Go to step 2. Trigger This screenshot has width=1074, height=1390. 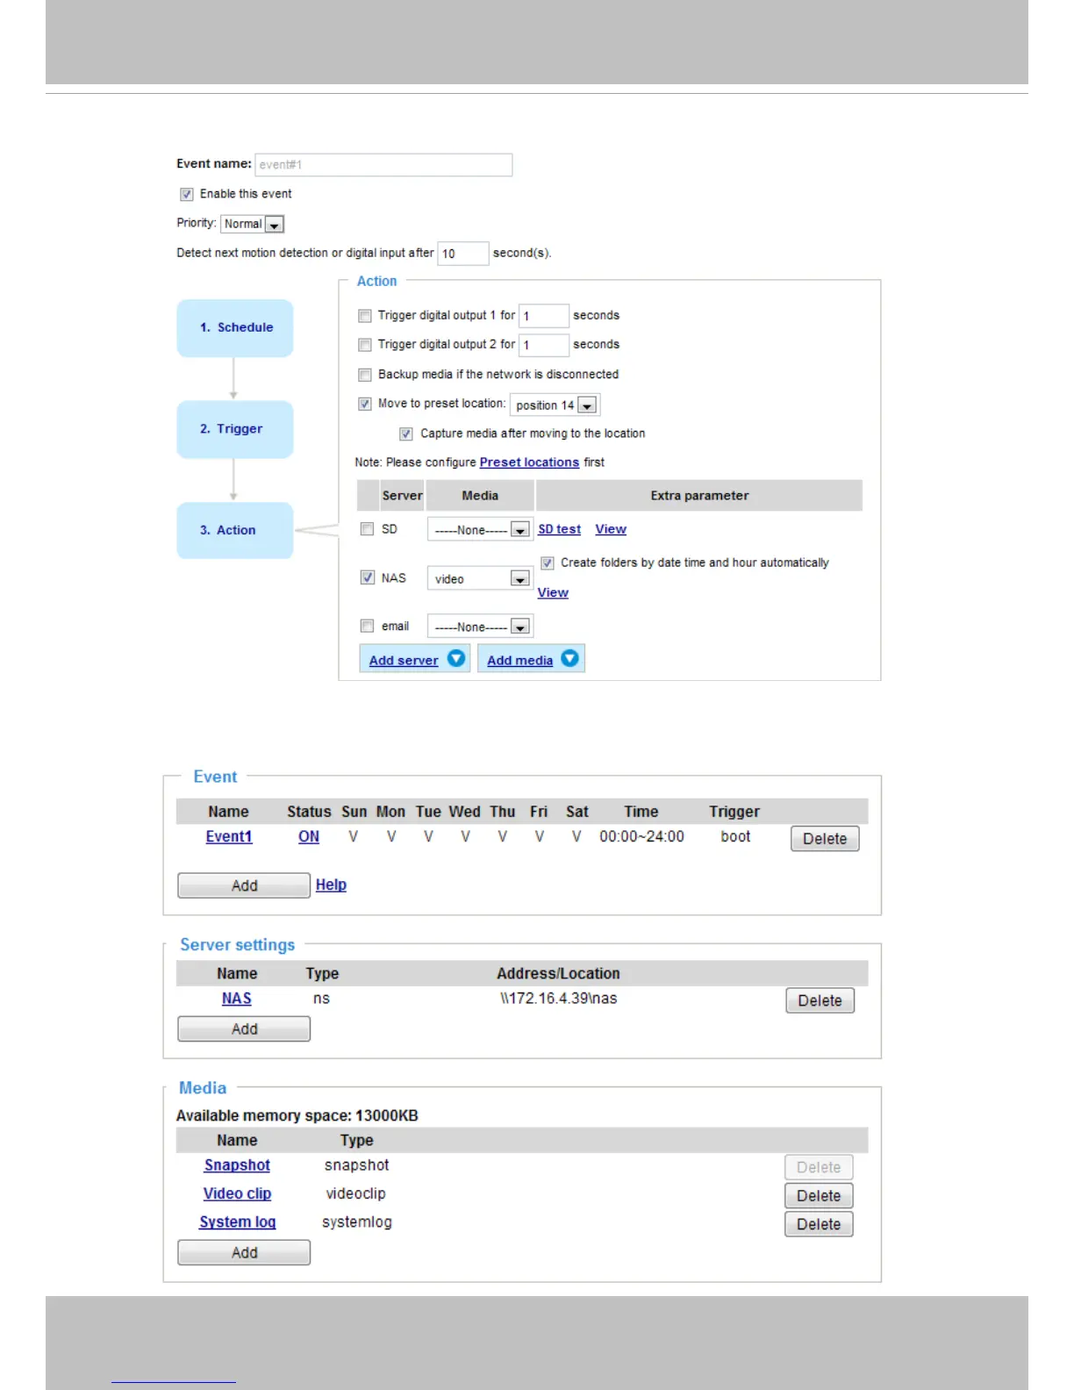235,429
